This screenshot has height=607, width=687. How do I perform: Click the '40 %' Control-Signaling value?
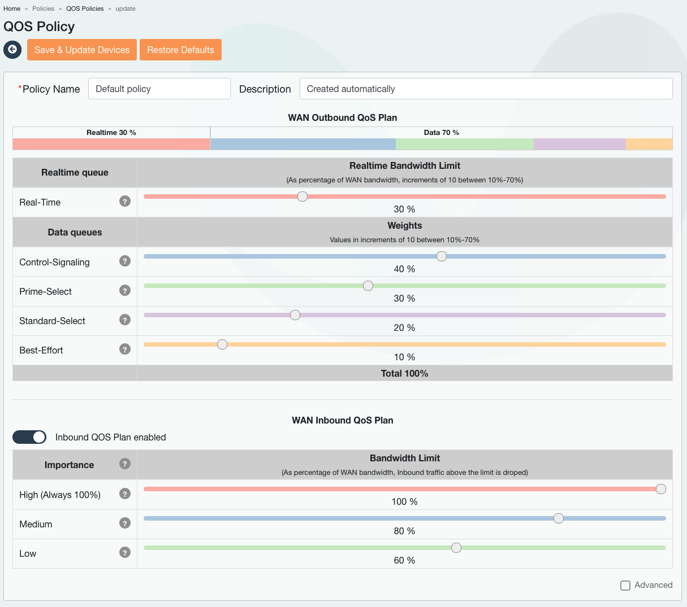404,269
